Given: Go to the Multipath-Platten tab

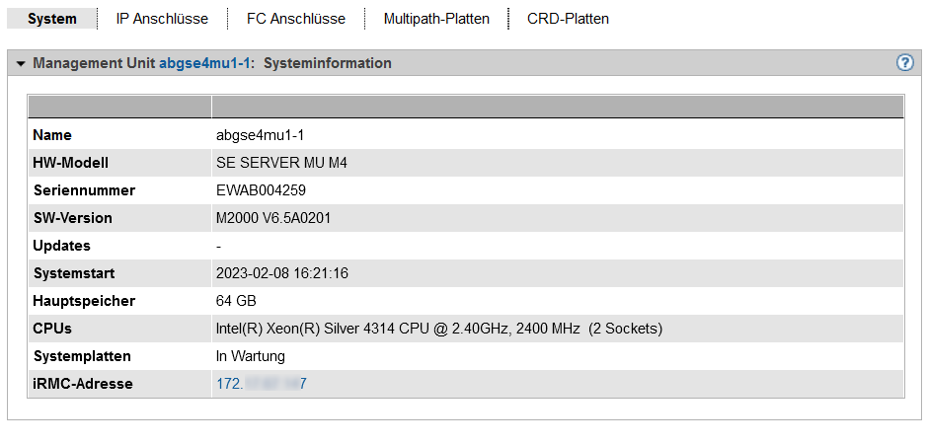Looking at the screenshot, I should tap(436, 19).
